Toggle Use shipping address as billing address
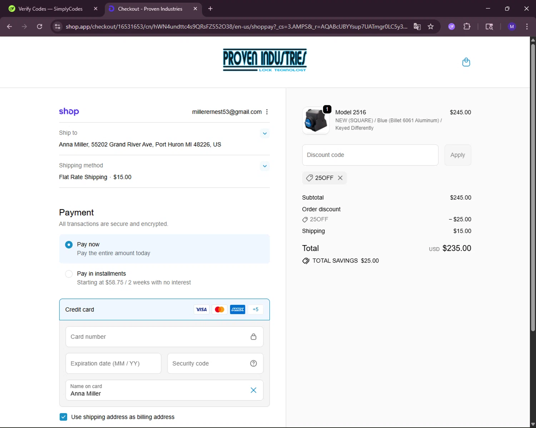Viewport: 536px width, 428px height. (63, 417)
